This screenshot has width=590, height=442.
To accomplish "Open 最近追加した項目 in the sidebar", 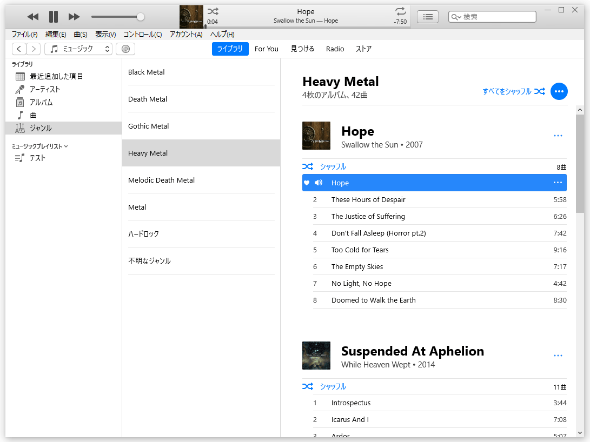I will click(63, 76).
